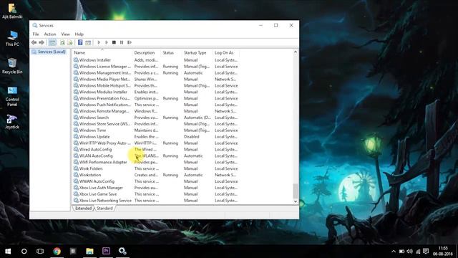Click the vertical scrollbar thumb
458x258 pixels.
(x=296, y=191)
